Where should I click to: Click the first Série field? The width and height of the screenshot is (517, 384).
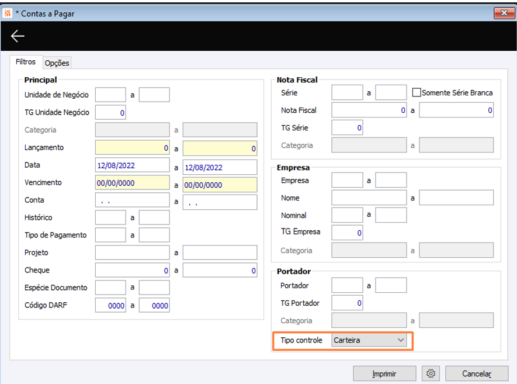click(x=347, y=92)
